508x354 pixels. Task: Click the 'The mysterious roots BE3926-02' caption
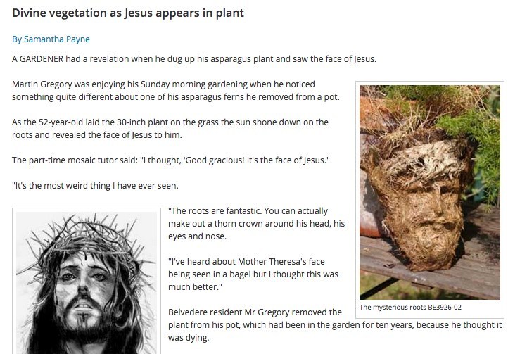click(410, 308)
